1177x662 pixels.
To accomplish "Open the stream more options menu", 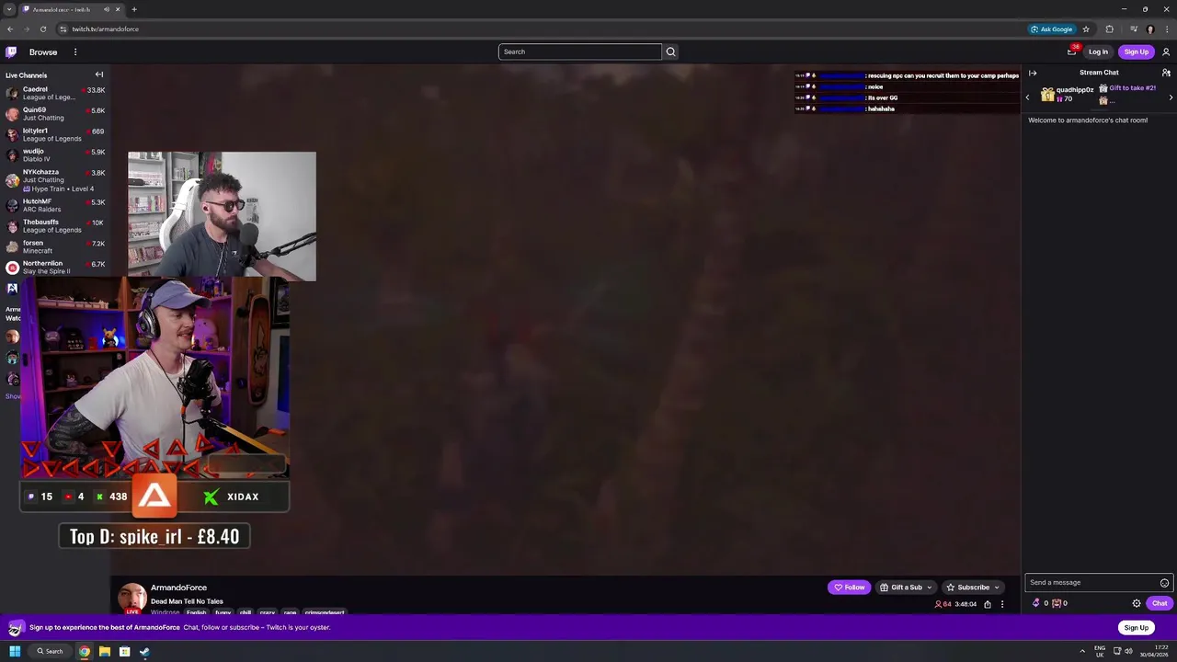I will pyautogui.click(x=1002, y=604).
